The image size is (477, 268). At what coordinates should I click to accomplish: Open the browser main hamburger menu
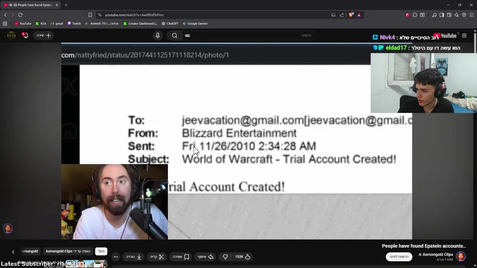(471, 15)
